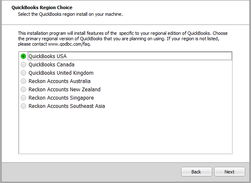Click the Next button
The width and height of the screenshot is (251, 183).
pos(229,172)
